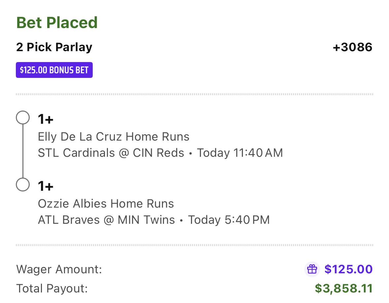Screen dimensions: 389x303
Task: Select the Total Payout label
Action: 52,288
